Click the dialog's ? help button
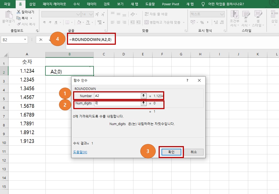This screenshot has width=279, height=194. pyautogui.click(x=187, y=81)
